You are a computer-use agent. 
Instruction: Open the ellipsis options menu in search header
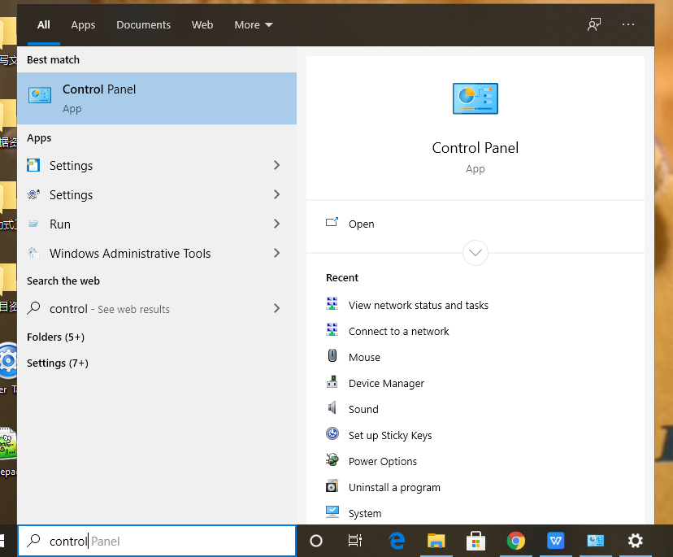pos(628,24)
